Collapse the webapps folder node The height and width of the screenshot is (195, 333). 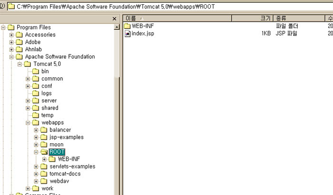pos(28,123)
